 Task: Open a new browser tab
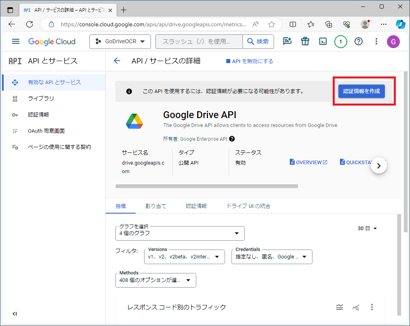click(x=124, y=10)
